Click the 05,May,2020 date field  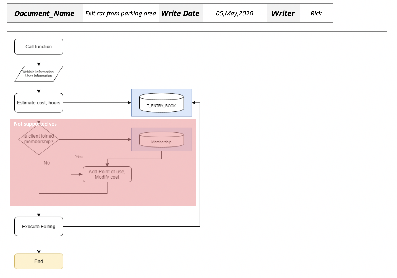235,13
